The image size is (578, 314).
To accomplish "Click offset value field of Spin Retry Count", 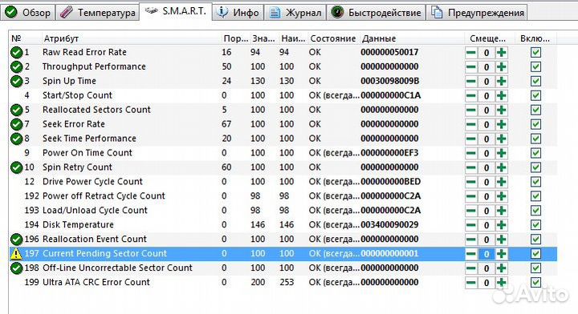I will pos(486,167).
